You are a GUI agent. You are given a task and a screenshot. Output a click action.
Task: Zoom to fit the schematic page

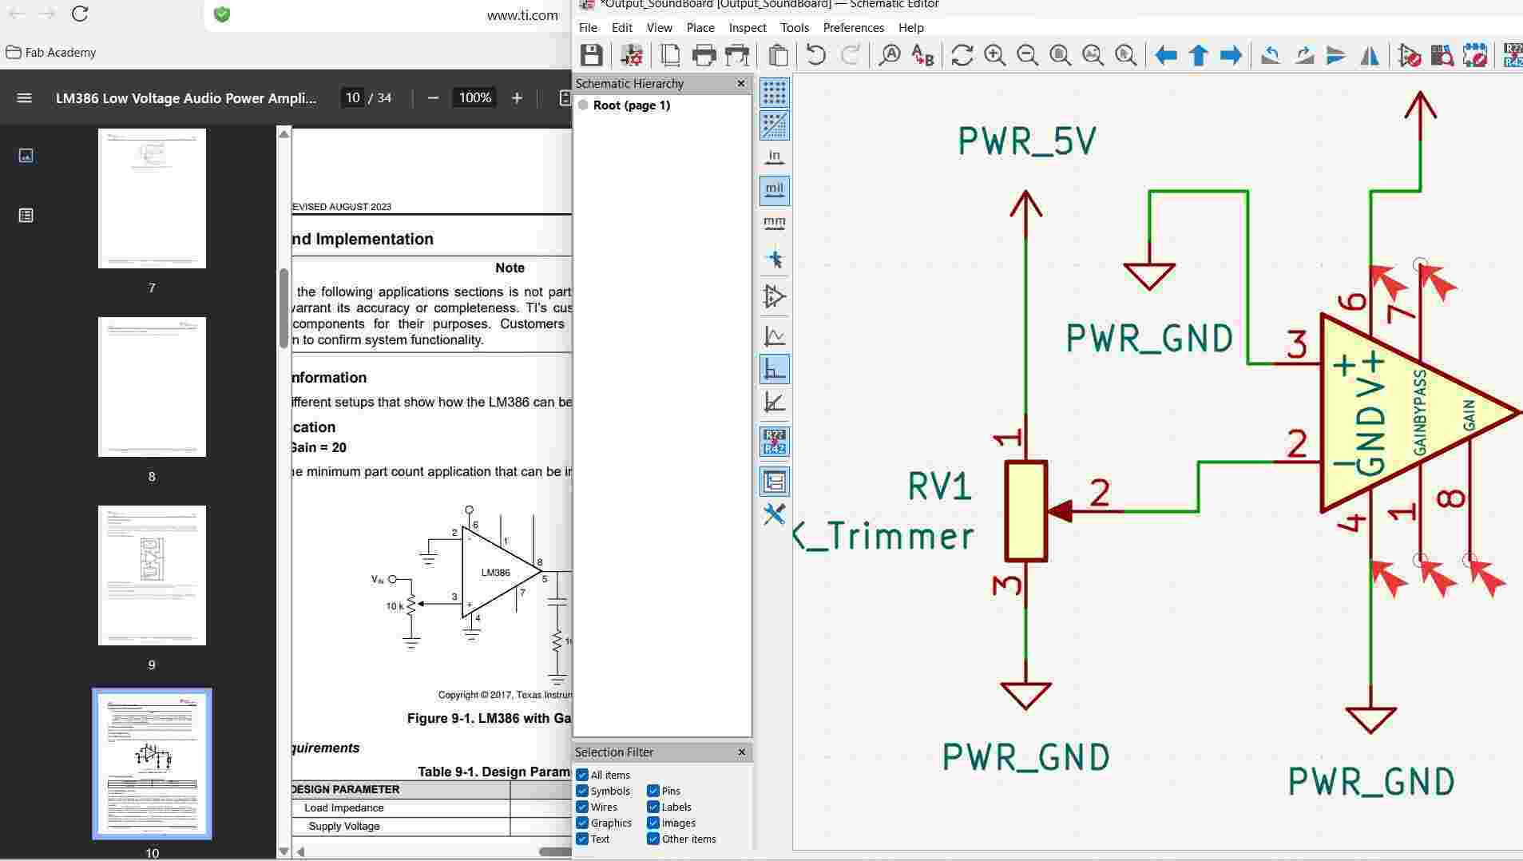[x=1061, y=55]
